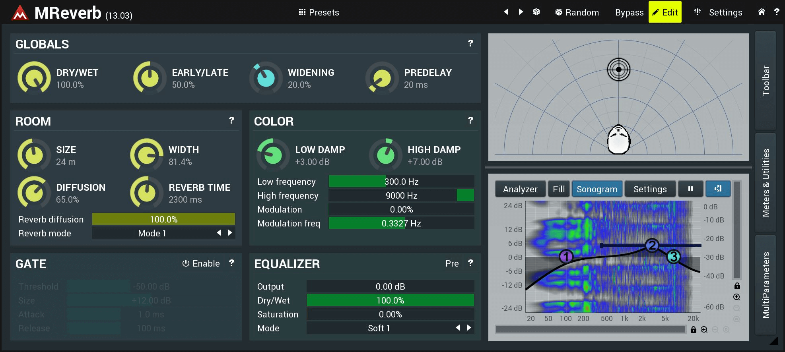Pause the analyzer display

690,189
